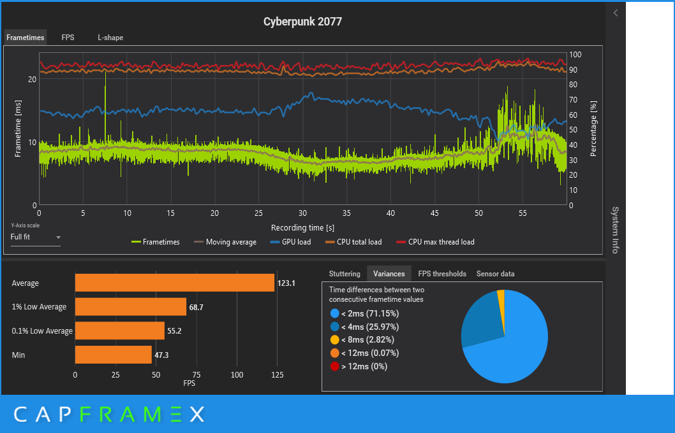675x433 pixels.
Task: Open the Sensor data tab
Action: [x=496, y=274]
